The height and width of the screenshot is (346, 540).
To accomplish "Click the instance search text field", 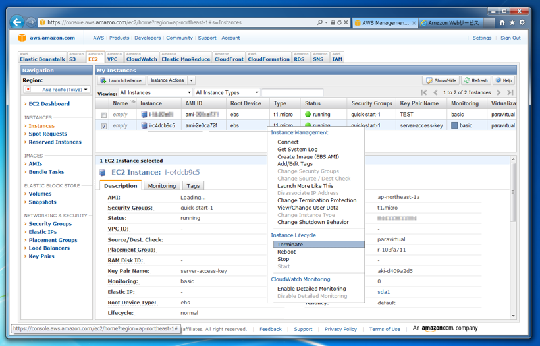I will click(x=292, y=93).
